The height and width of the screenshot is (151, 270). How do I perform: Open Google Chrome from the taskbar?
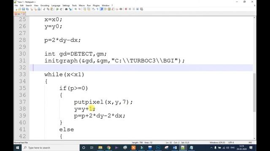[108, 148]
